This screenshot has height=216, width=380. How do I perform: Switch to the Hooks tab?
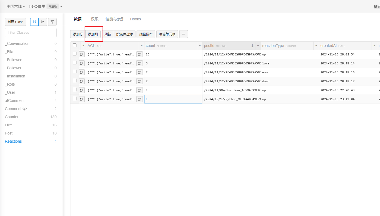pos(135,19)
